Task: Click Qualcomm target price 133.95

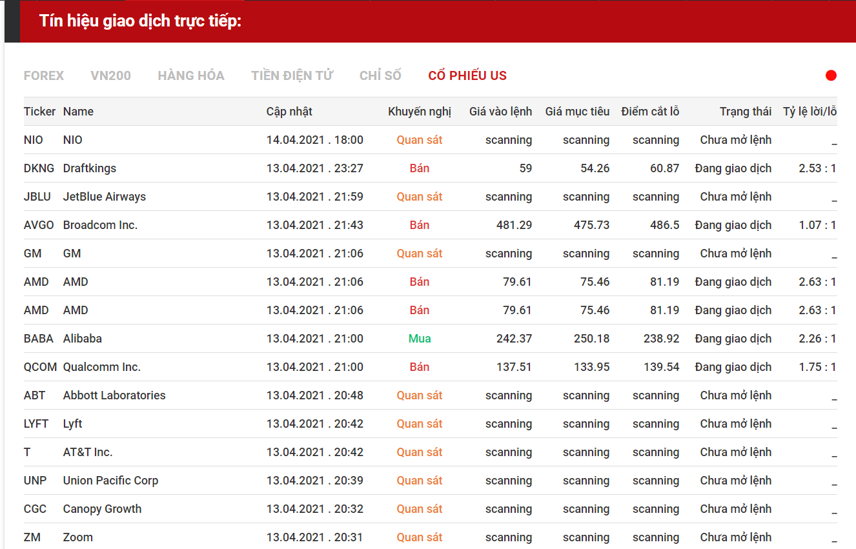Action: (x=592, y=367)
